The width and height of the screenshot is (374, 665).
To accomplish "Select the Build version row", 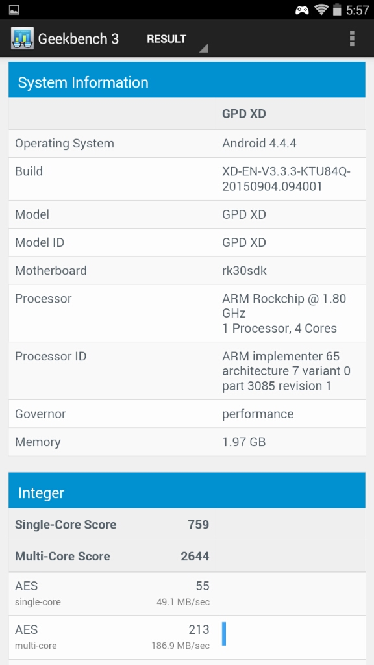I will [x=187, y=179].
